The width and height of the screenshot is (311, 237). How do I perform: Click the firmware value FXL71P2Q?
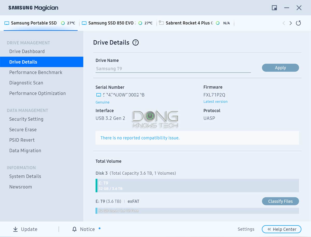(214, 95)
